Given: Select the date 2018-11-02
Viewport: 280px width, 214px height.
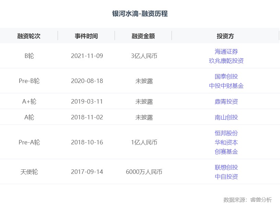Looking at the screenshot, I should pyautogui.click(x=87, y=117).
